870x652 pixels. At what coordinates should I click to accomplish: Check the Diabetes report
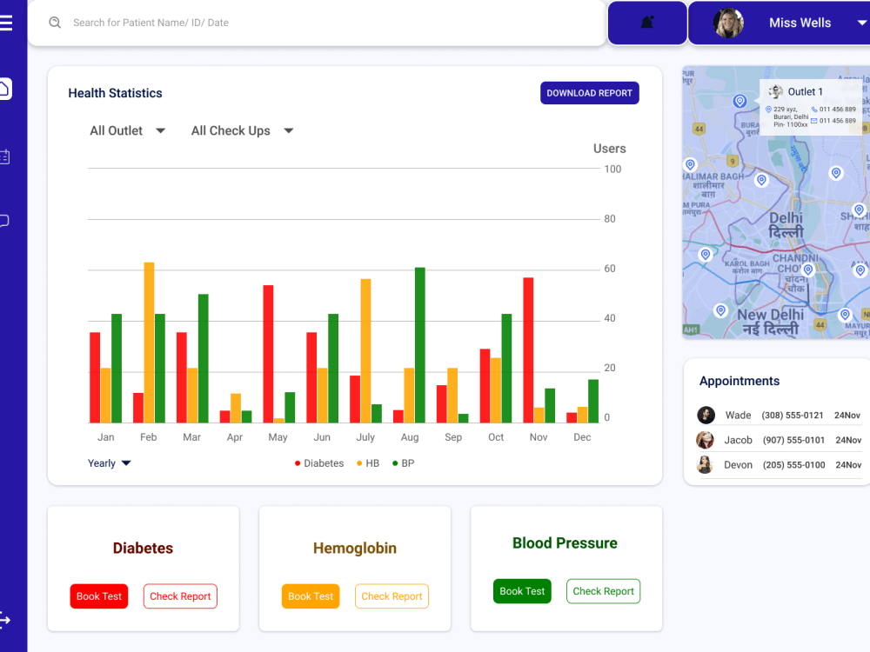[x=180, y=596]
